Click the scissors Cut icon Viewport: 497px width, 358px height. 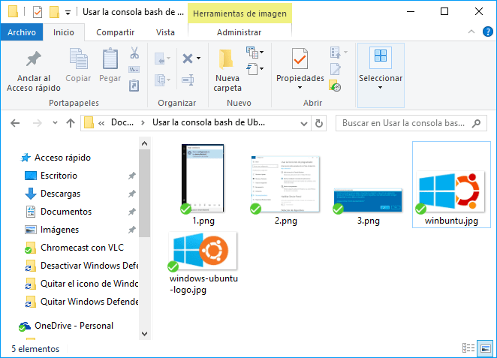[x=134, y=53]
